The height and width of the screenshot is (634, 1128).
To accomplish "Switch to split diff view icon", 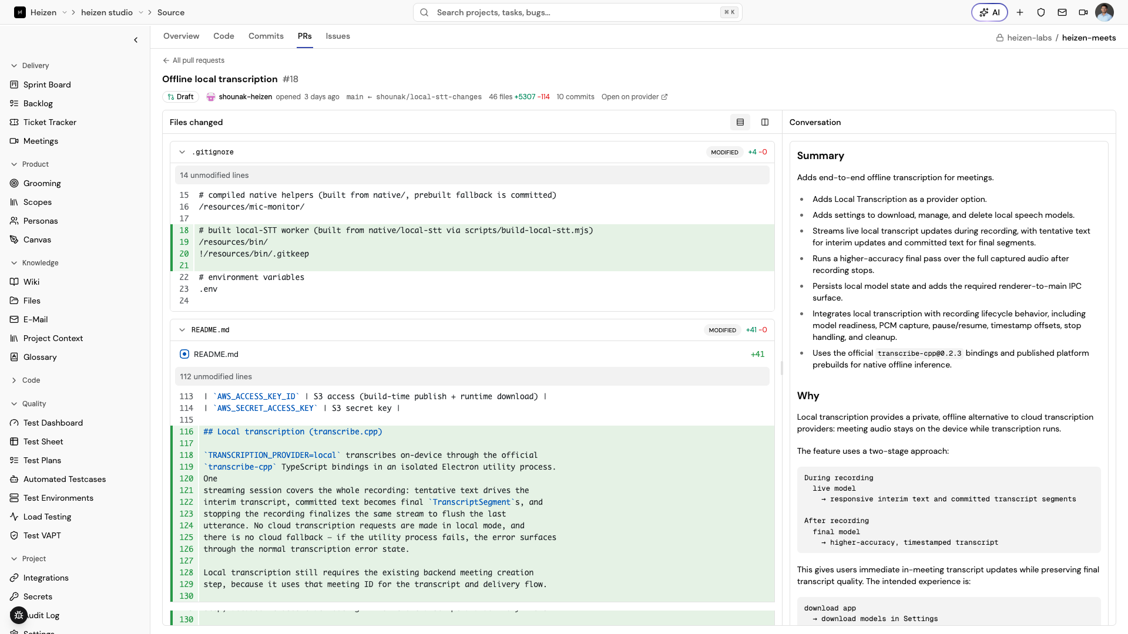I will click(x=765, y=122).
